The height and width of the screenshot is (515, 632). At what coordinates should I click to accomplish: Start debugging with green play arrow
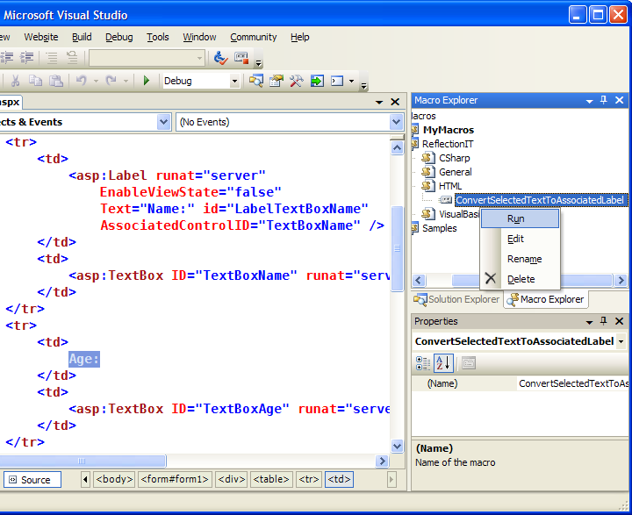click(x=147, y=81)
